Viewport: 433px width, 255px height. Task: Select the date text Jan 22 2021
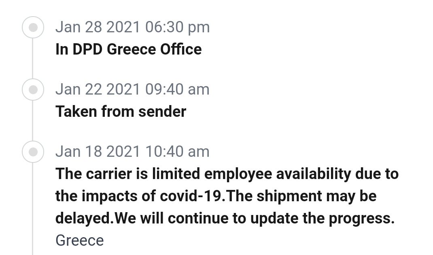point(98,89)
